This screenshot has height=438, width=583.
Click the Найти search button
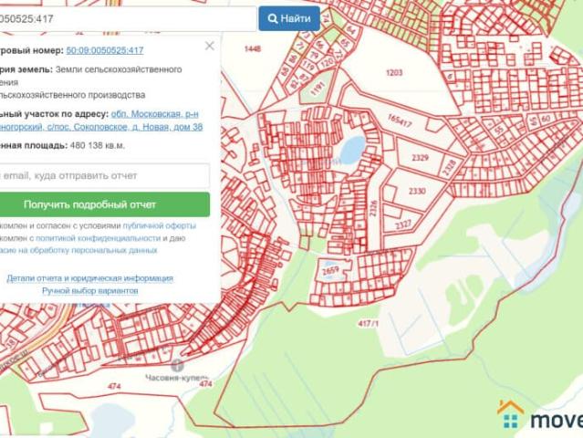tap(289, 18)
